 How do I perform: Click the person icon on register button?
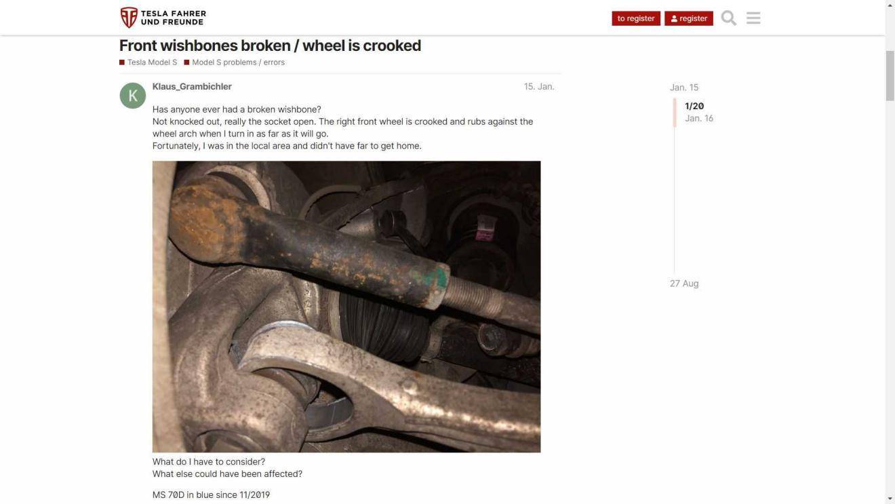point(674,18)
